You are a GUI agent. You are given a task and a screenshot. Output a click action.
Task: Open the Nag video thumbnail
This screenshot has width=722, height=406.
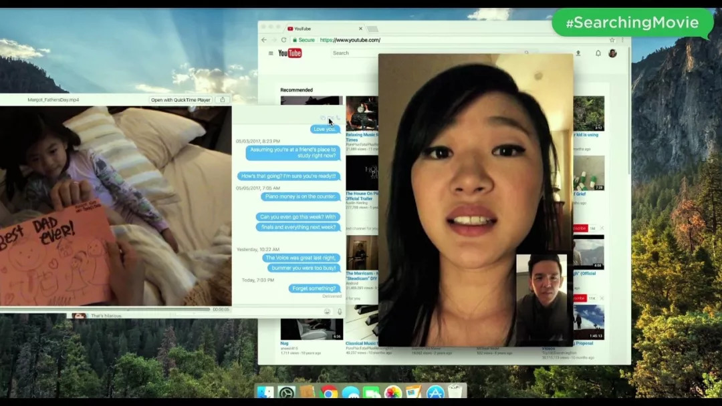312,329
